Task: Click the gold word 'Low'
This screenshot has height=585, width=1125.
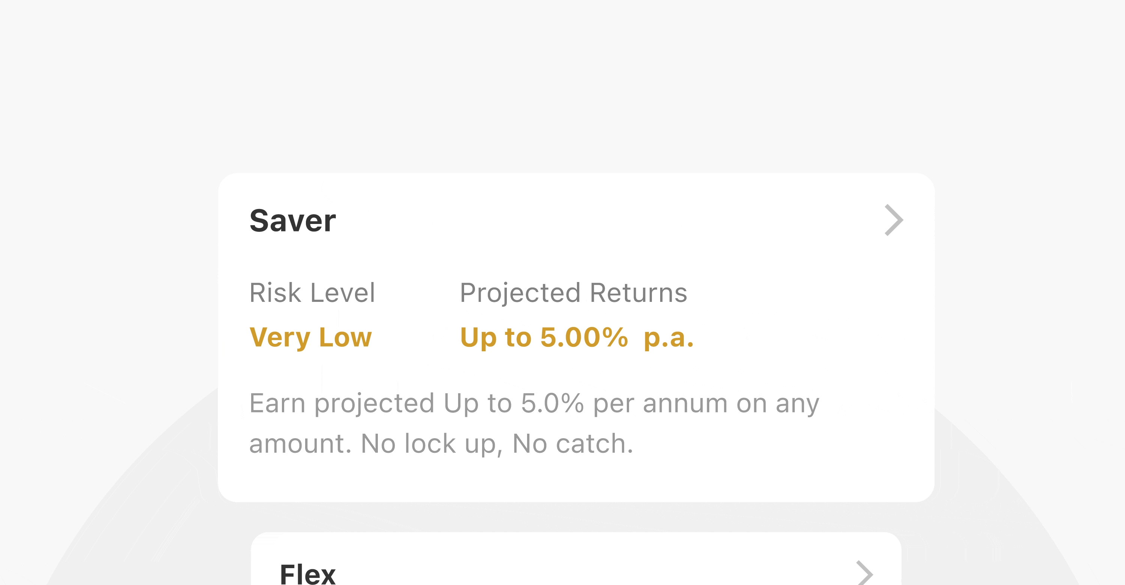Action: click(x=345, y=337)
